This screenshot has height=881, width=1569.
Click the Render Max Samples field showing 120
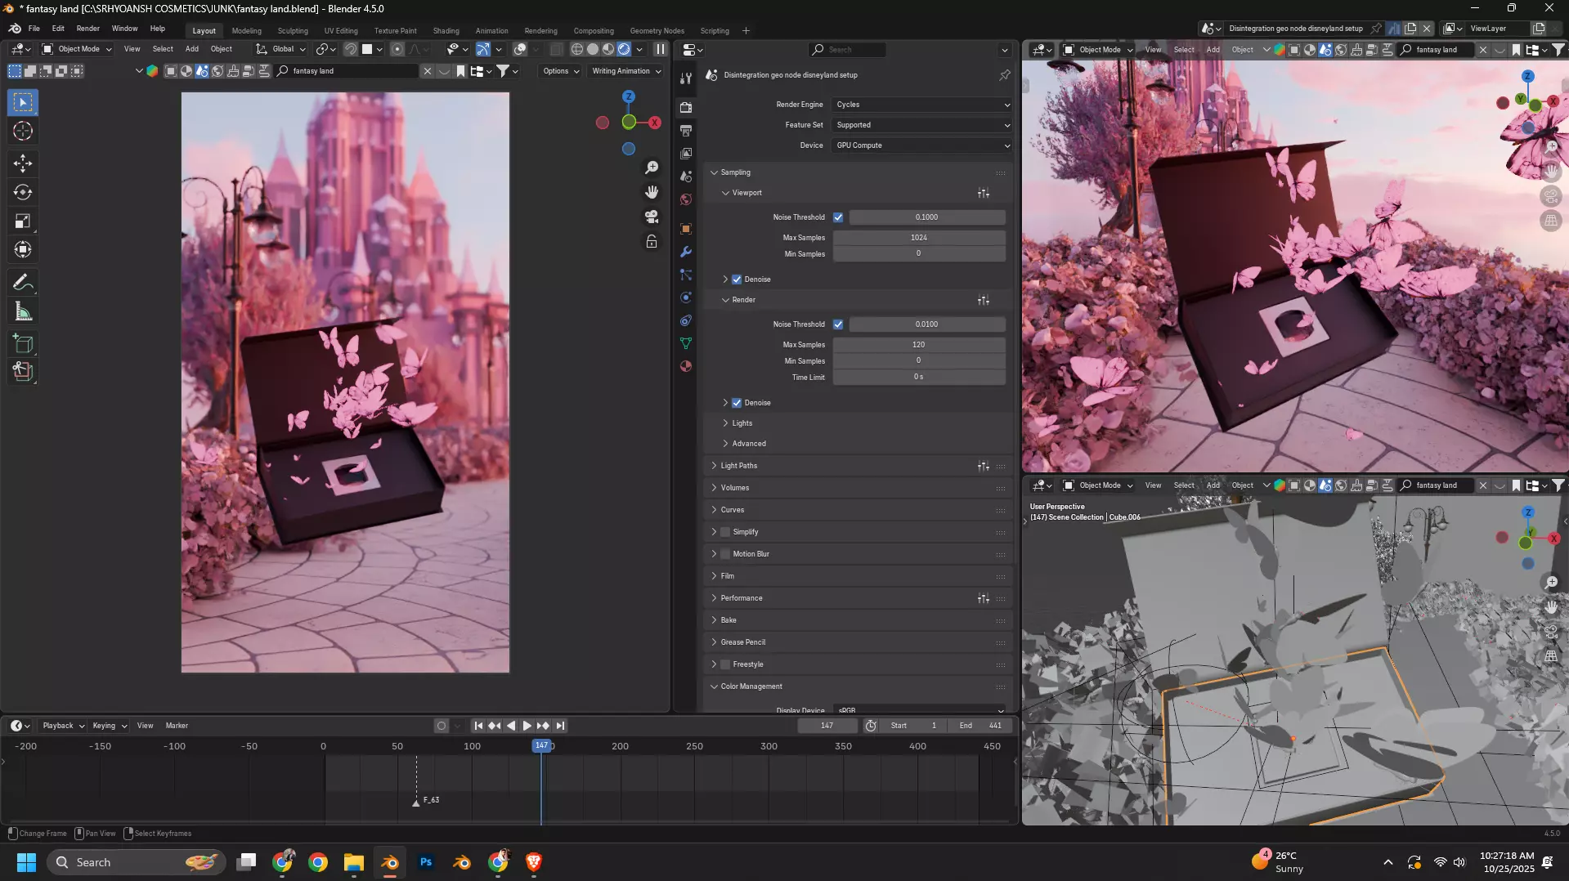coord(919,345)
